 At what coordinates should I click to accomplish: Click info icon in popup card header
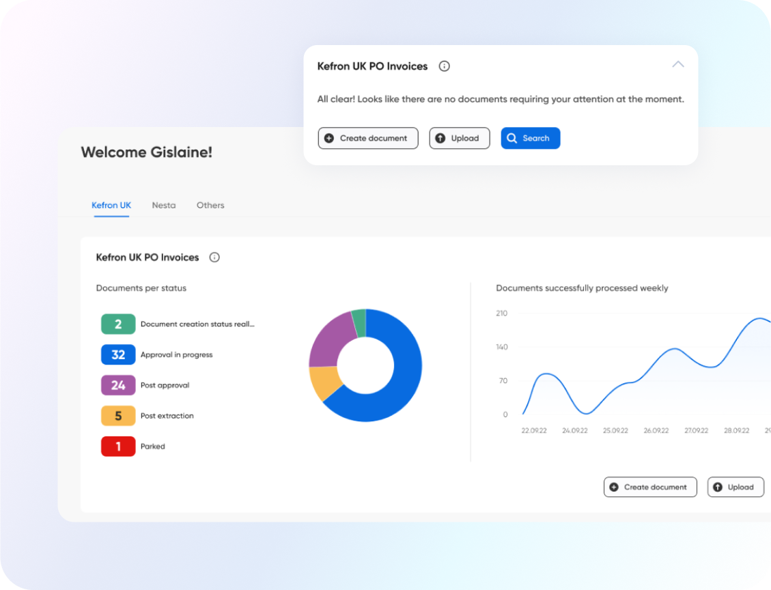tap(444, 66)
